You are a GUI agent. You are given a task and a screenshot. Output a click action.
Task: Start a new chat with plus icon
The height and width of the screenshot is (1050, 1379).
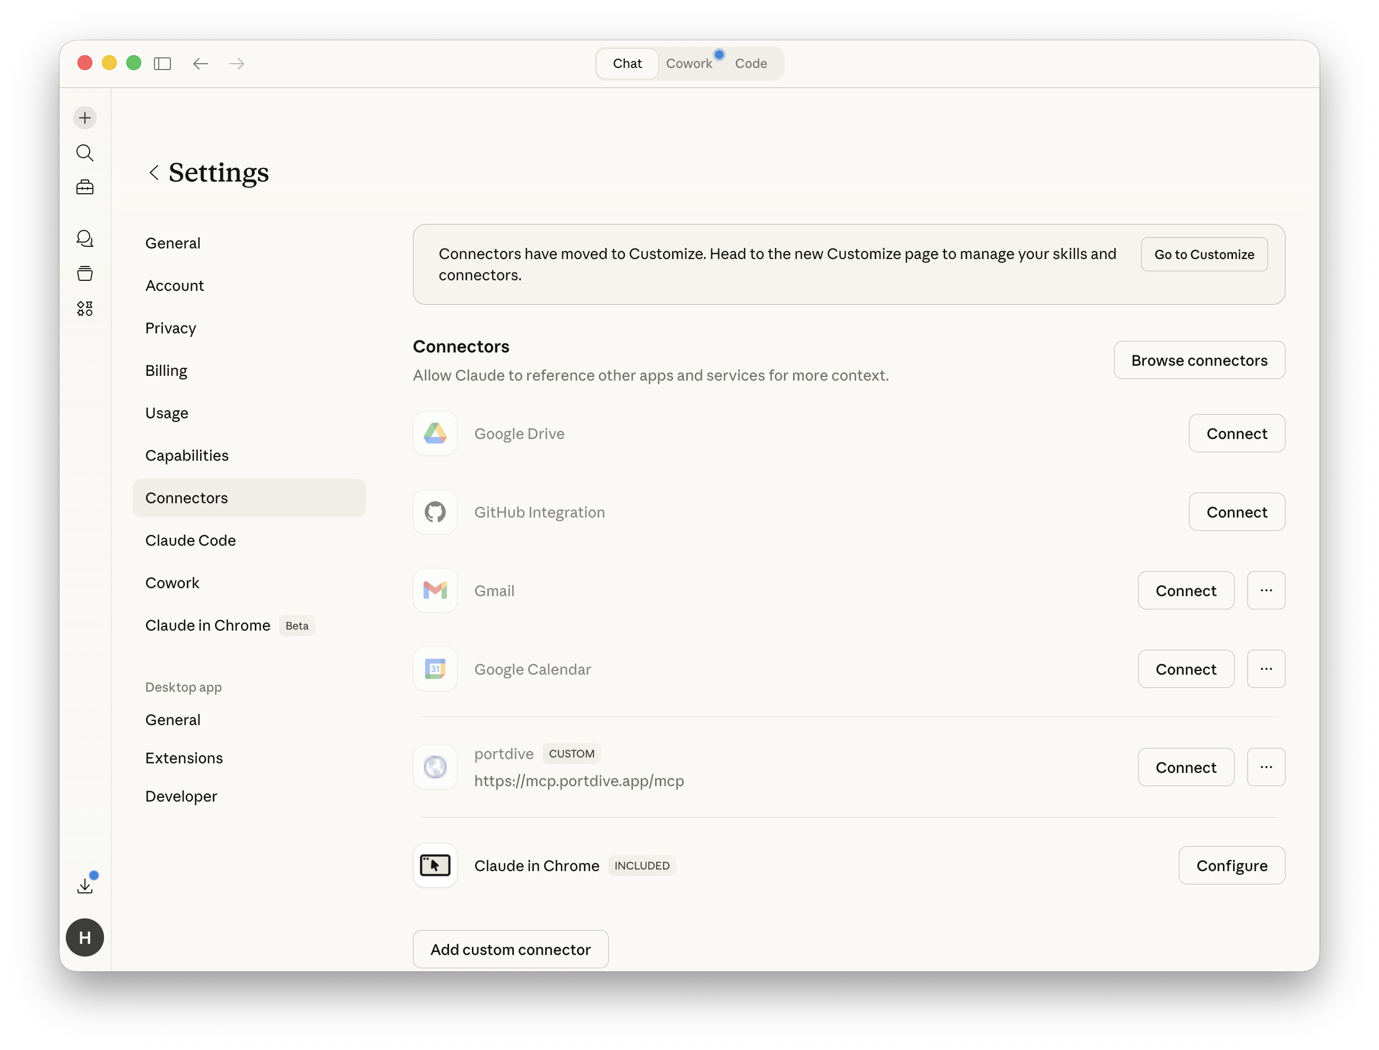[x=85, y=117]
